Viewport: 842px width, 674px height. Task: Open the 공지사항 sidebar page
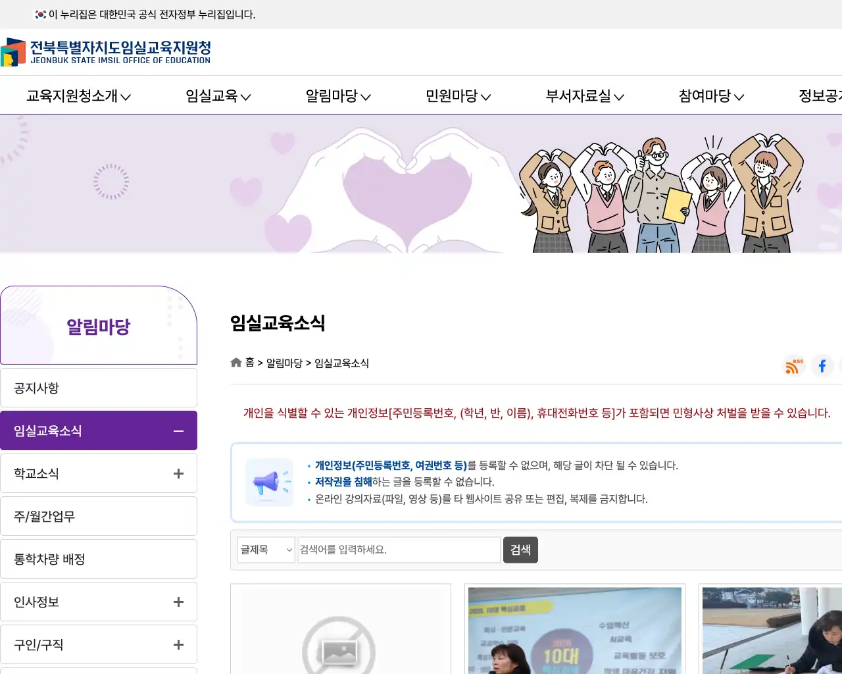(x=99, y=388)
